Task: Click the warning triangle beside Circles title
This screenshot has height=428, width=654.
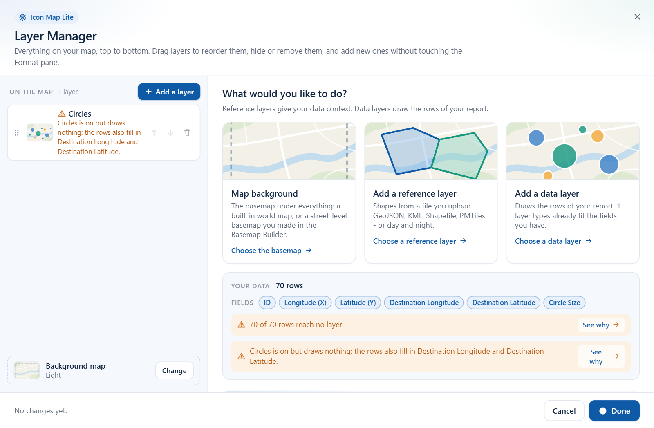Action: (62, 114)
